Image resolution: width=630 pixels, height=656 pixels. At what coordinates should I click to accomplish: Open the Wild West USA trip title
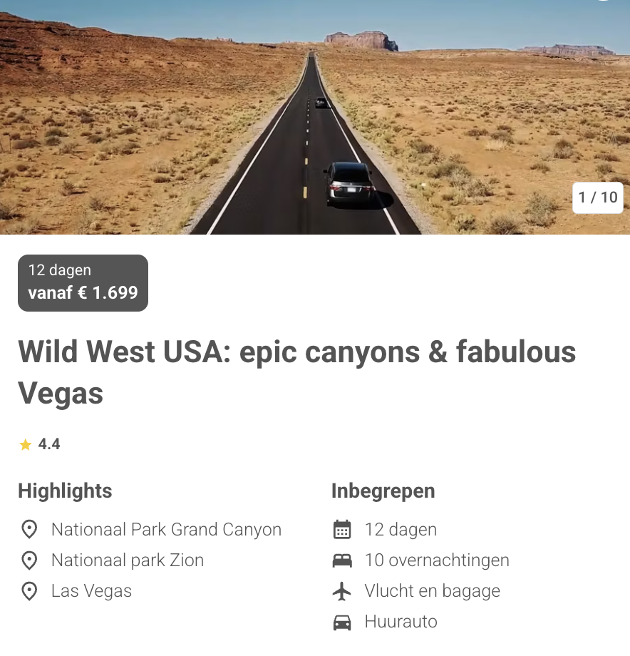click(x=296, y=372)
